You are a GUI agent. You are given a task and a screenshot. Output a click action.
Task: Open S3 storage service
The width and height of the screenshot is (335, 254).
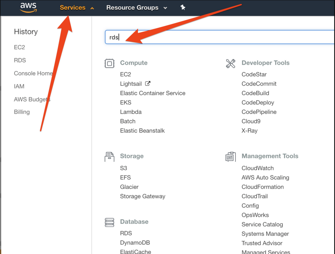click(x=124, y=168)
